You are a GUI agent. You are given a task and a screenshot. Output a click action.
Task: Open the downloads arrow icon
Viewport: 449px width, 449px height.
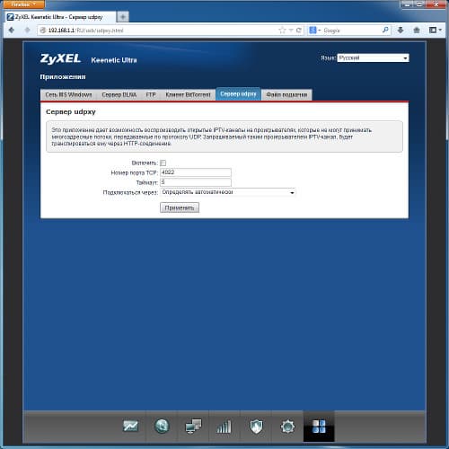[401, 30]
